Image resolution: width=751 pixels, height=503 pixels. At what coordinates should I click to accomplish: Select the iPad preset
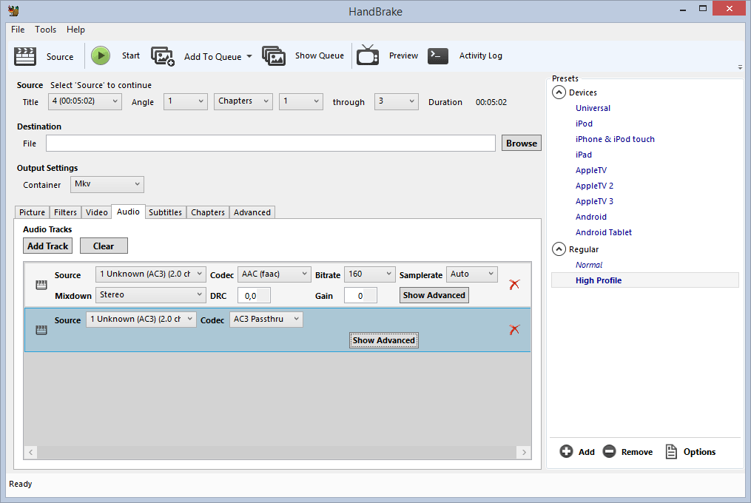(584, 155)
